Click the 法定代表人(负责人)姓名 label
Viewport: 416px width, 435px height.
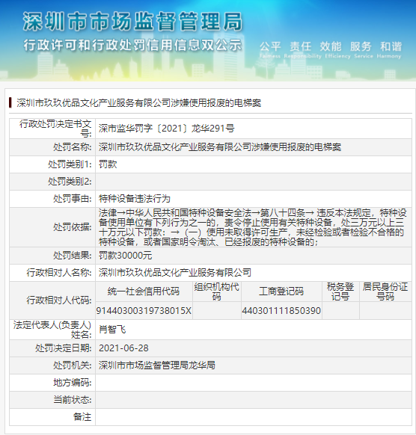tap(52, 330)
